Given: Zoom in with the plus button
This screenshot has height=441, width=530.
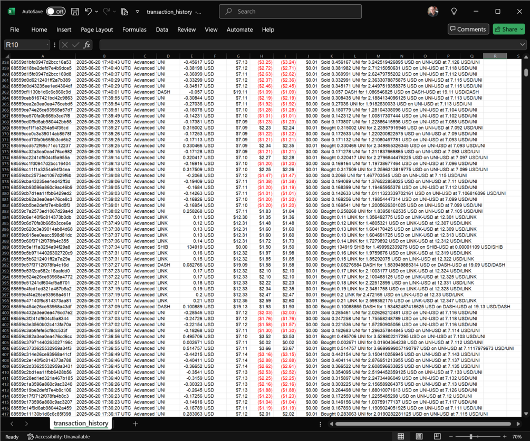Looking at the screenshot, I should pos(504,437).
